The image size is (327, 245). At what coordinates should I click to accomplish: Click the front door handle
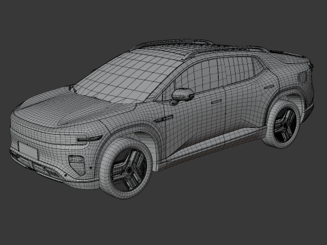click(216, 102)
